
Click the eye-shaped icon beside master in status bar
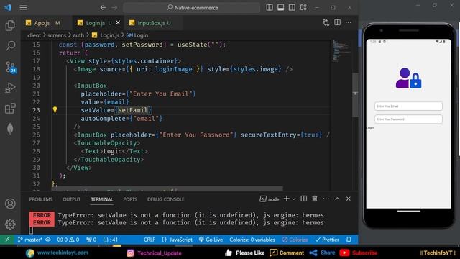pyautogui.click(x=48, y=240)
